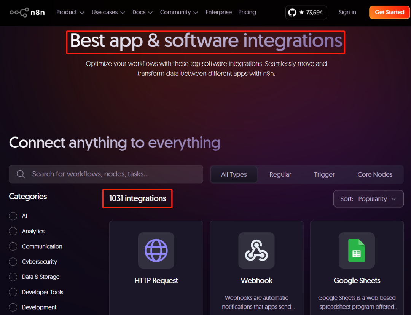
Task: Click the Get Started button
Action: [389, 12]
